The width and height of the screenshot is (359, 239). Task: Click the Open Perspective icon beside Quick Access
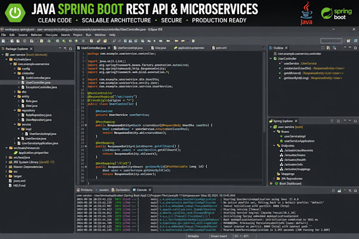click(x=348, y=41)
